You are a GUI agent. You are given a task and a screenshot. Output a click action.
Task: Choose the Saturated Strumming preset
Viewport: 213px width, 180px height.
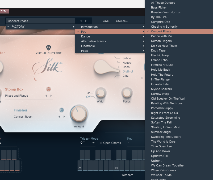pyautogui.click(x=179, y=118)
